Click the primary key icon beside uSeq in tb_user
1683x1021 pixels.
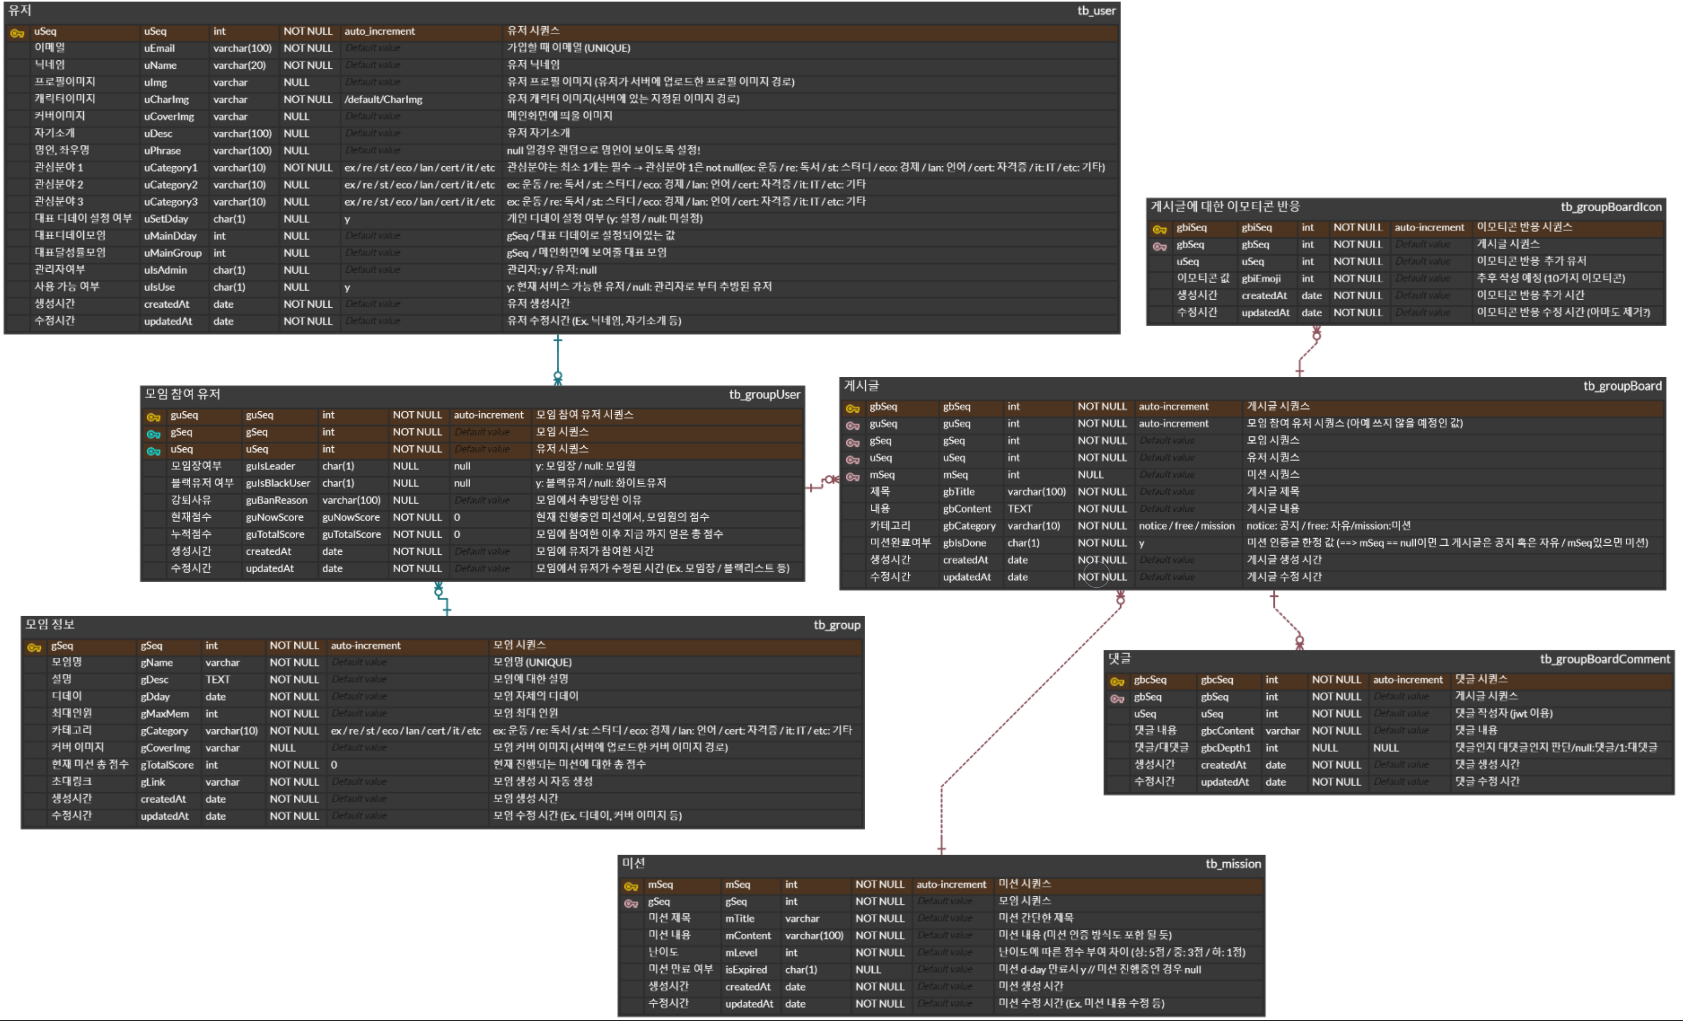tap(17, 33)
